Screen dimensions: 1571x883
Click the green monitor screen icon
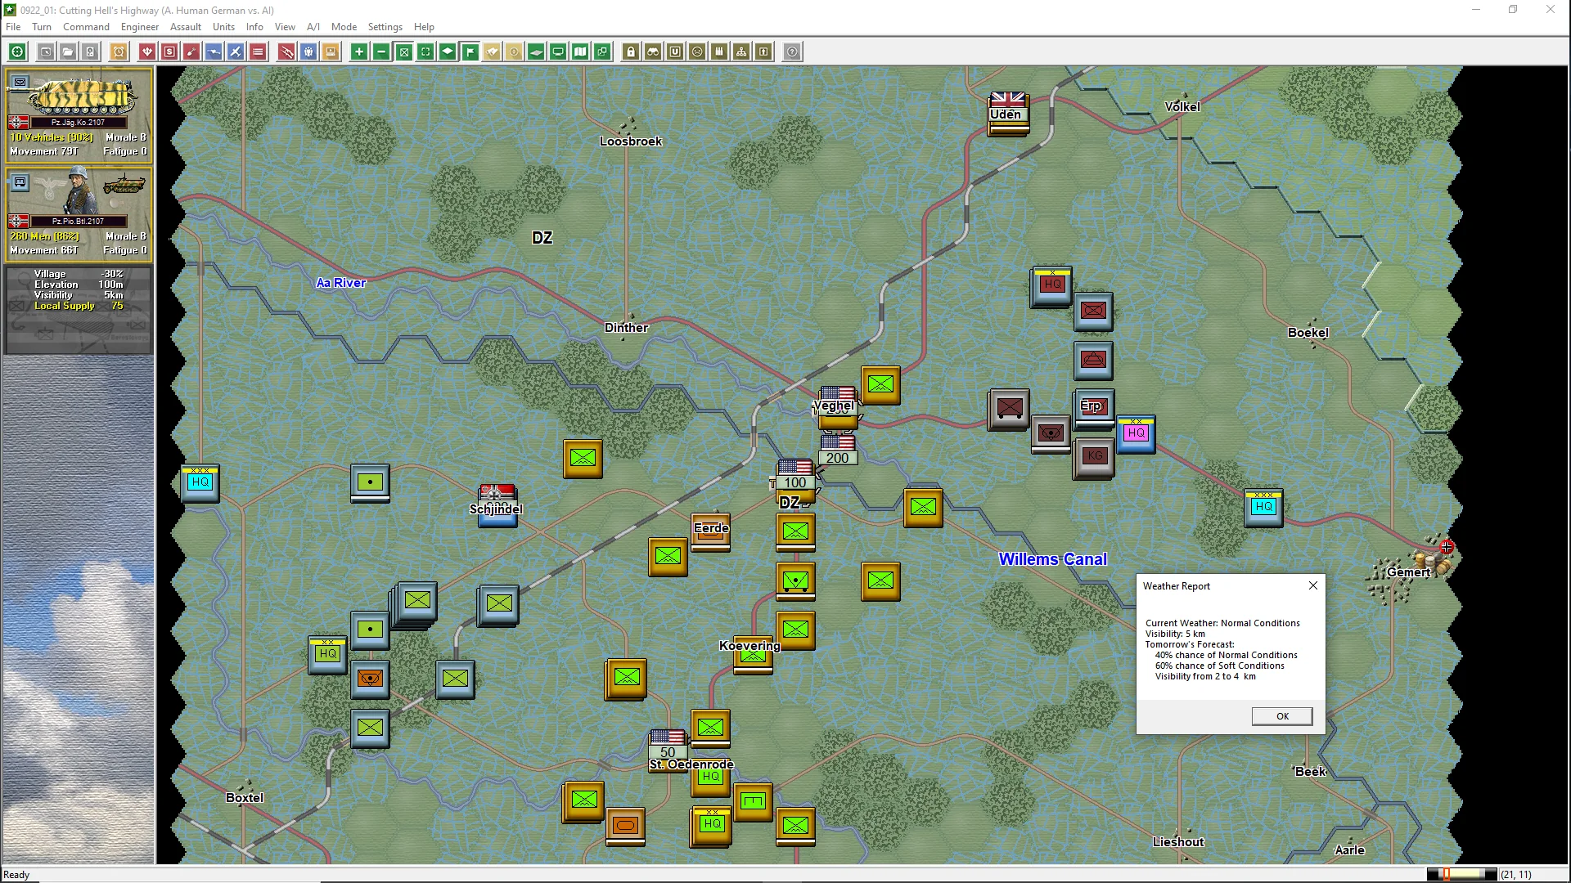tap(558, 52)
